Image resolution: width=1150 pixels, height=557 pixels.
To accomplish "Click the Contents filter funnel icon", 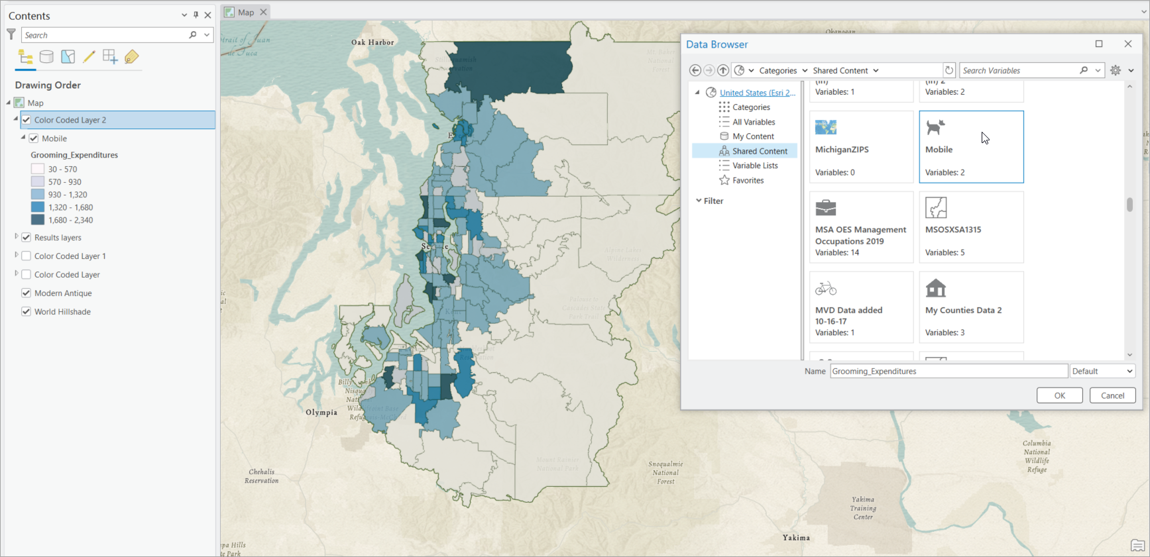I will (x=11, y=34).
